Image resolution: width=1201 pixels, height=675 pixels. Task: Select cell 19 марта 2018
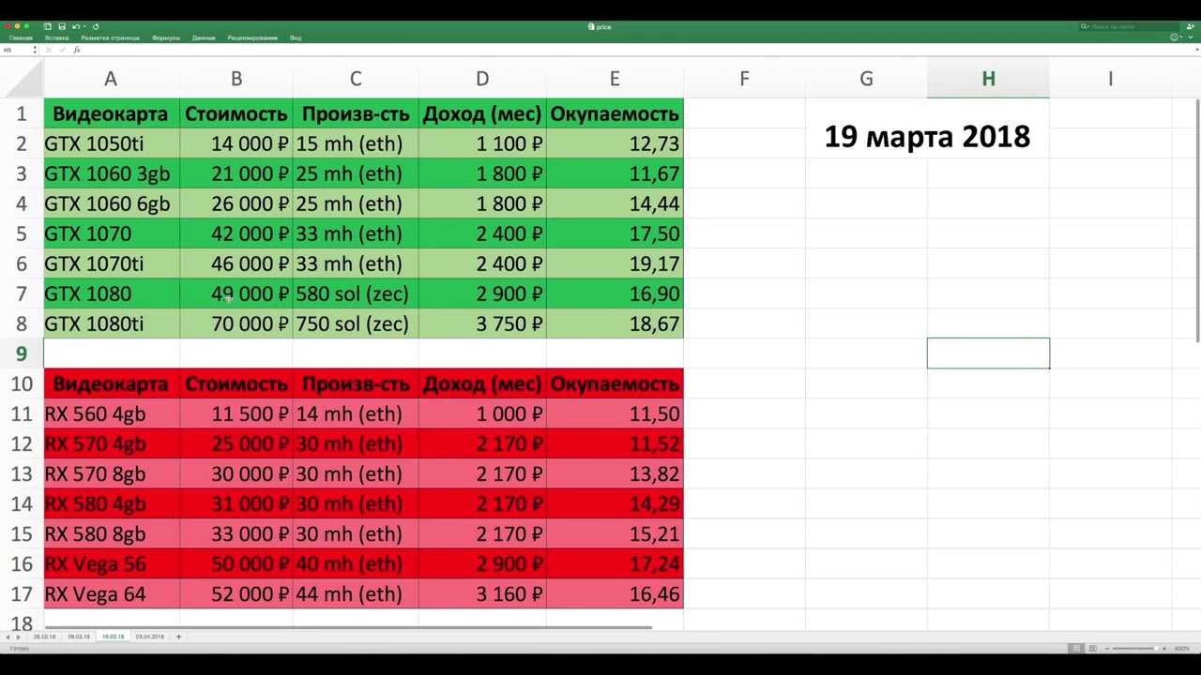coord(927,137)
